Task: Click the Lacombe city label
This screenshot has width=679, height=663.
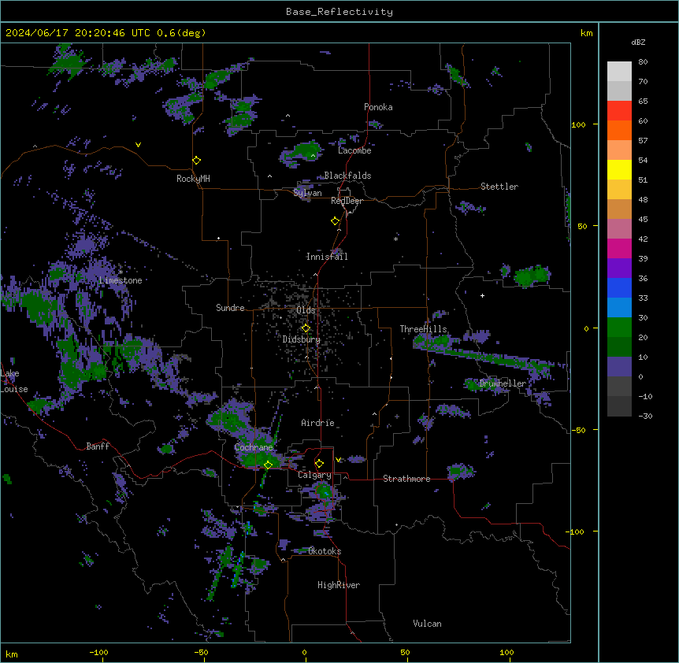Action: point(354,150)
